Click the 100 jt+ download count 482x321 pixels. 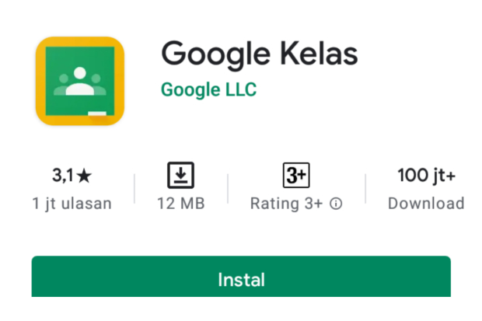pos(426,176)
